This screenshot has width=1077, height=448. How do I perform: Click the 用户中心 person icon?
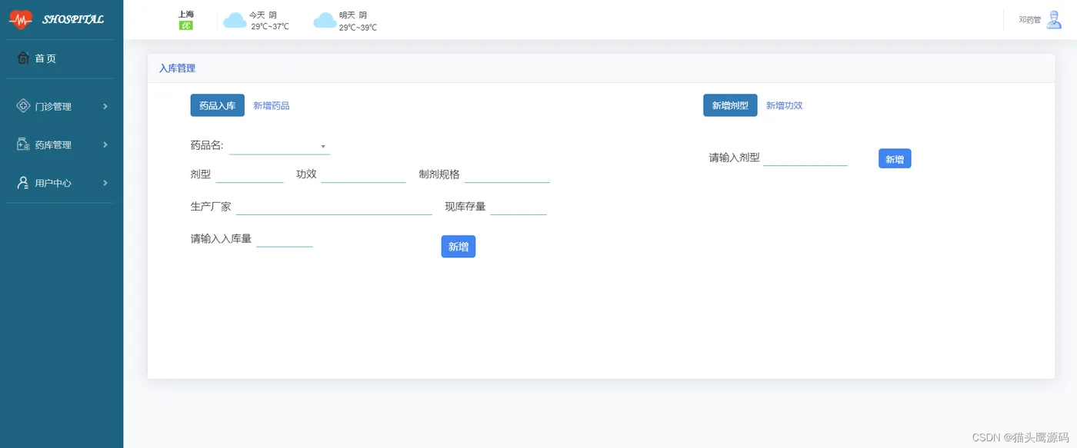coord(23,183)
